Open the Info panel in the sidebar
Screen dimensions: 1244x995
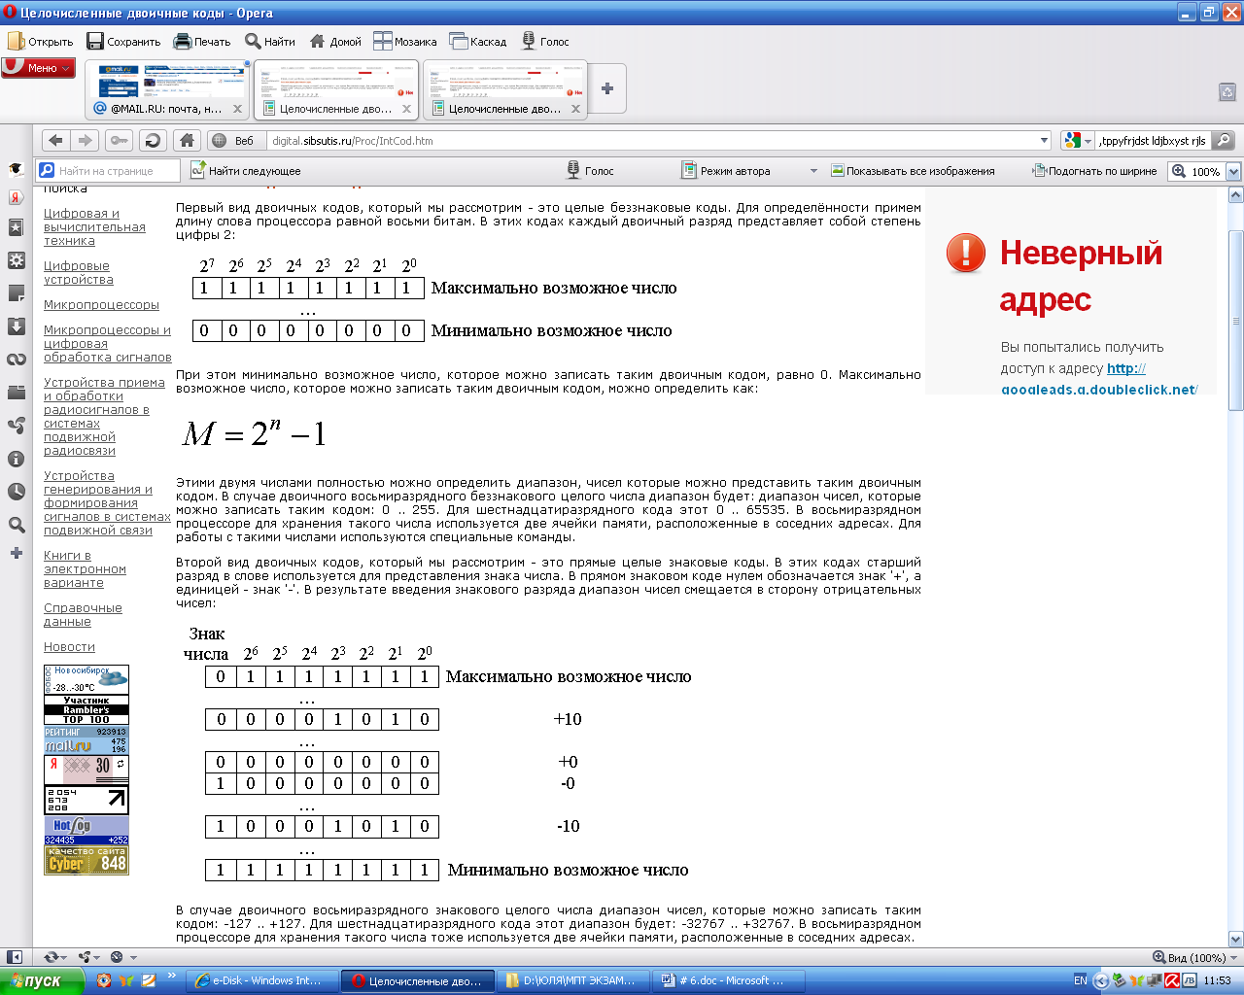(17, 459)
